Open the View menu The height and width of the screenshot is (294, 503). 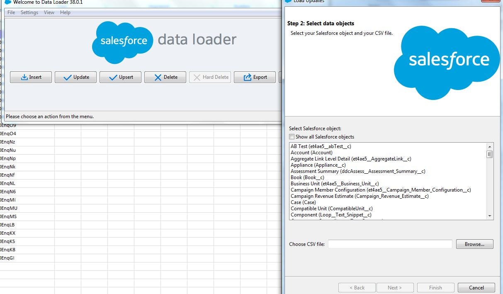pyautogui.click(x=49, y=12)
